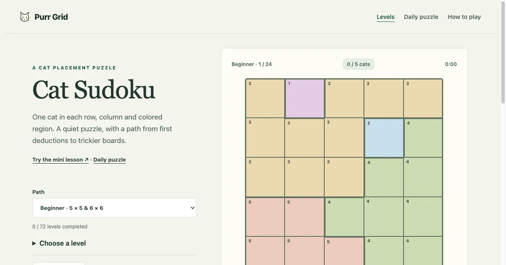
Task: Click the 0:00 puzzle timer
Action: click(x=451, y=64)
